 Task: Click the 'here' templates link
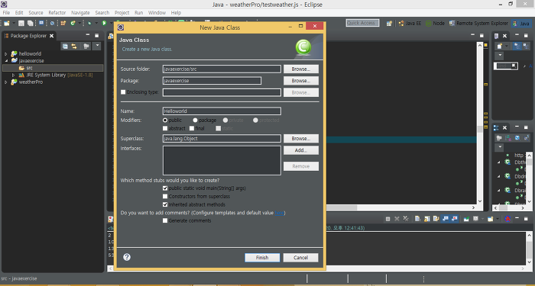[279, 213]
